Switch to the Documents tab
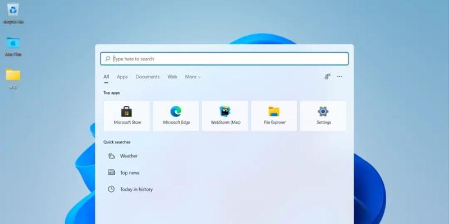This screenshot has width=449, height=224. [148, 77]
